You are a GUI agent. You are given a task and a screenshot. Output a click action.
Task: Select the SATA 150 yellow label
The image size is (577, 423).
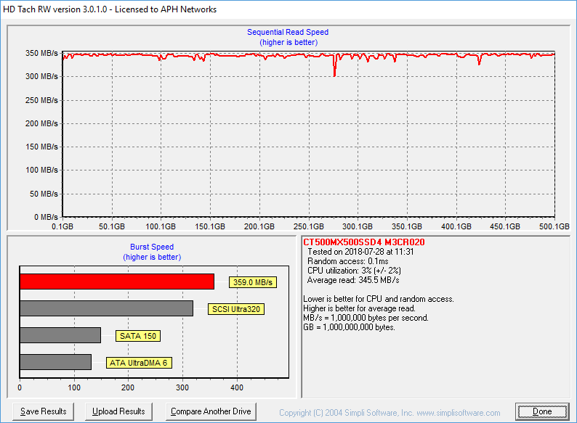pyautogui.click(x=138, y=336)
